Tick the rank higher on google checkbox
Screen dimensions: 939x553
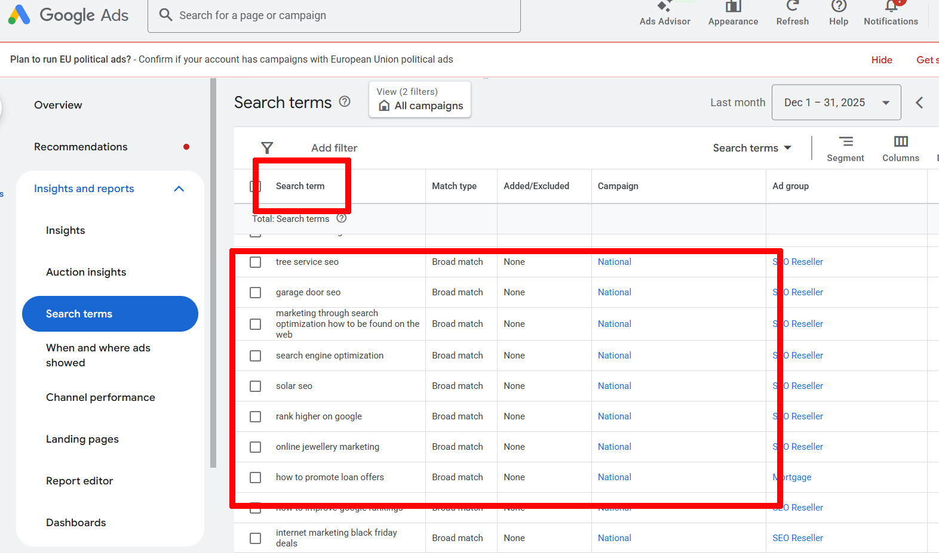pos(255,416)
